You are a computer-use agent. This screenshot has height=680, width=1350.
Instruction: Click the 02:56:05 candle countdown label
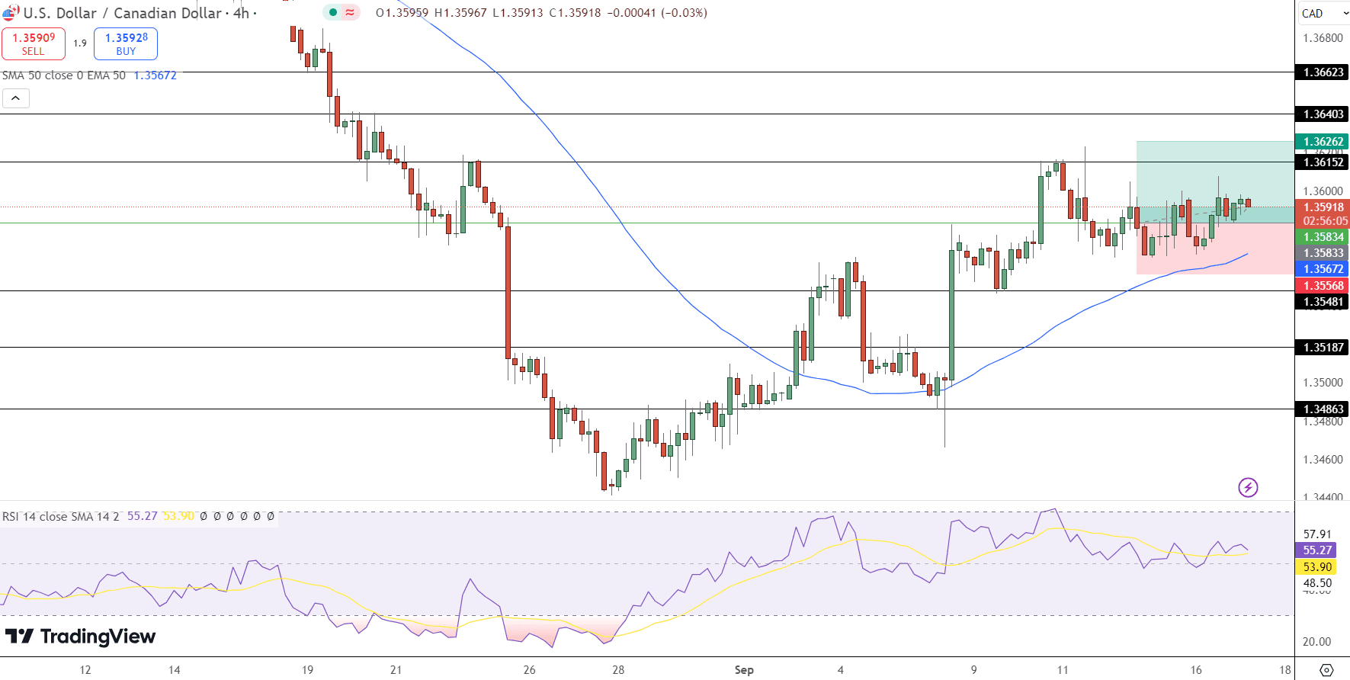click(1325, 221)
